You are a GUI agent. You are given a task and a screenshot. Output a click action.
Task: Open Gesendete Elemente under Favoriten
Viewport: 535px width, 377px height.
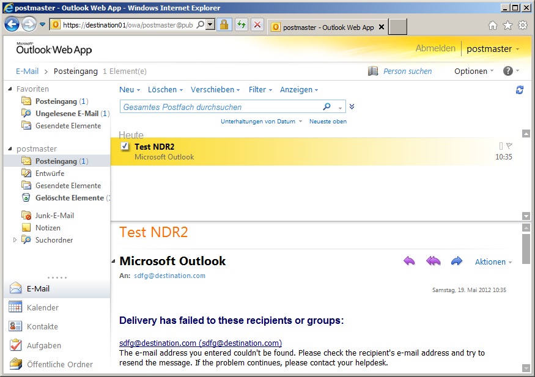point(61,126)
